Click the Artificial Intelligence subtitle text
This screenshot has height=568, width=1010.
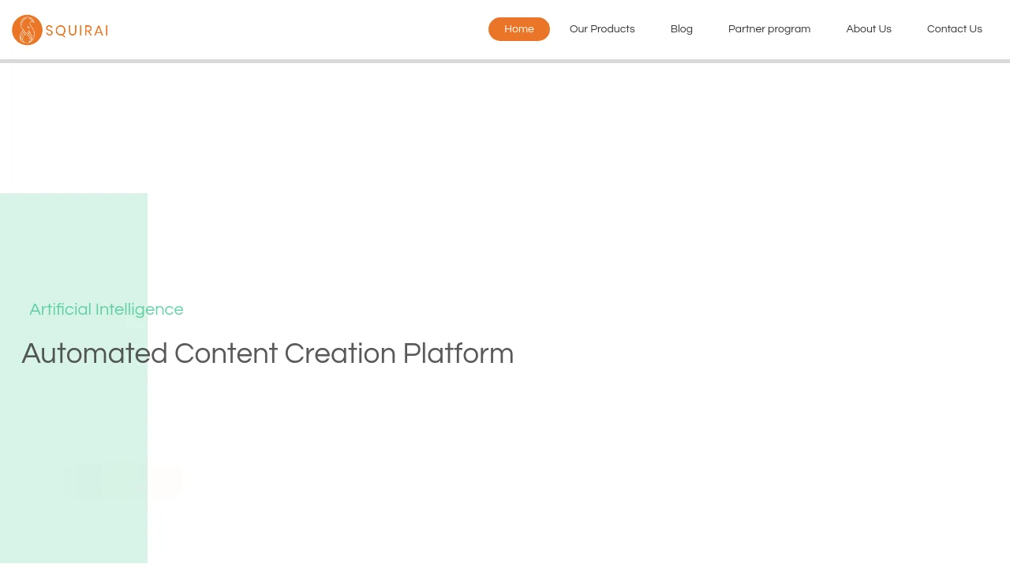tap(107, 309)
